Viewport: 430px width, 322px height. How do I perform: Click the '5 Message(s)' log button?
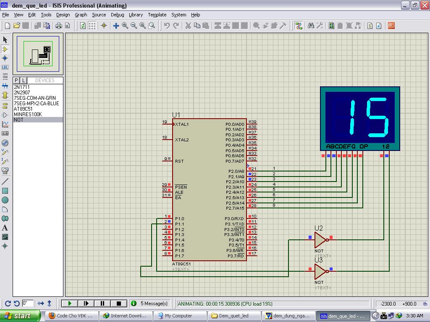coord(149,303)
